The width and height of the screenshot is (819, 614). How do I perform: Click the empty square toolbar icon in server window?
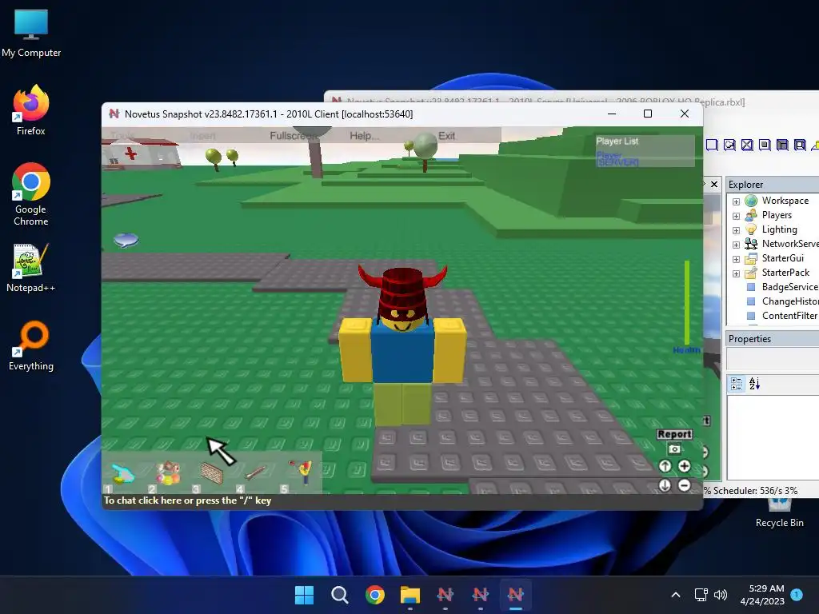711,145
